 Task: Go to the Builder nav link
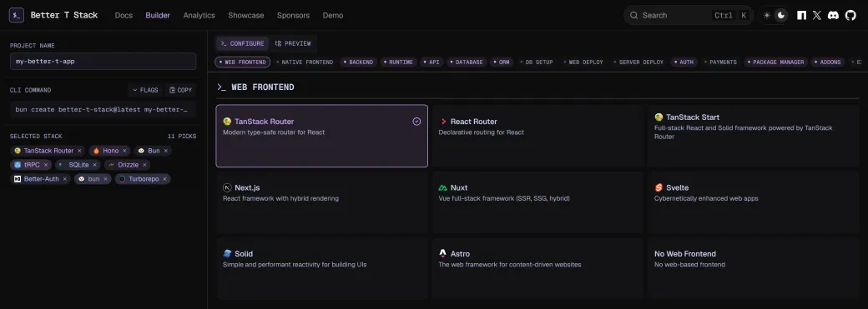click(158, 16)
